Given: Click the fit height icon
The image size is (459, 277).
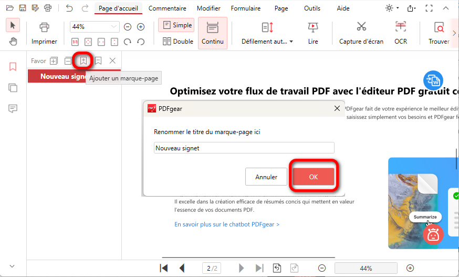Looking at the screenshot, I should click(x=114, y=42).
